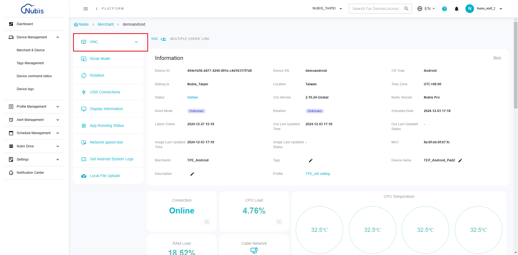Click the search magnifier icon
Image resolution: width=518 pixels, height=255 pixels.
pos(406,9)
